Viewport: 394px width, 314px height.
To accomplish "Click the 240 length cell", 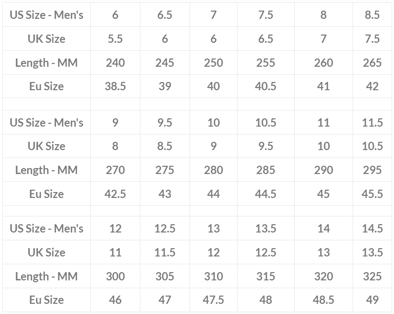I will coord(115,63).
